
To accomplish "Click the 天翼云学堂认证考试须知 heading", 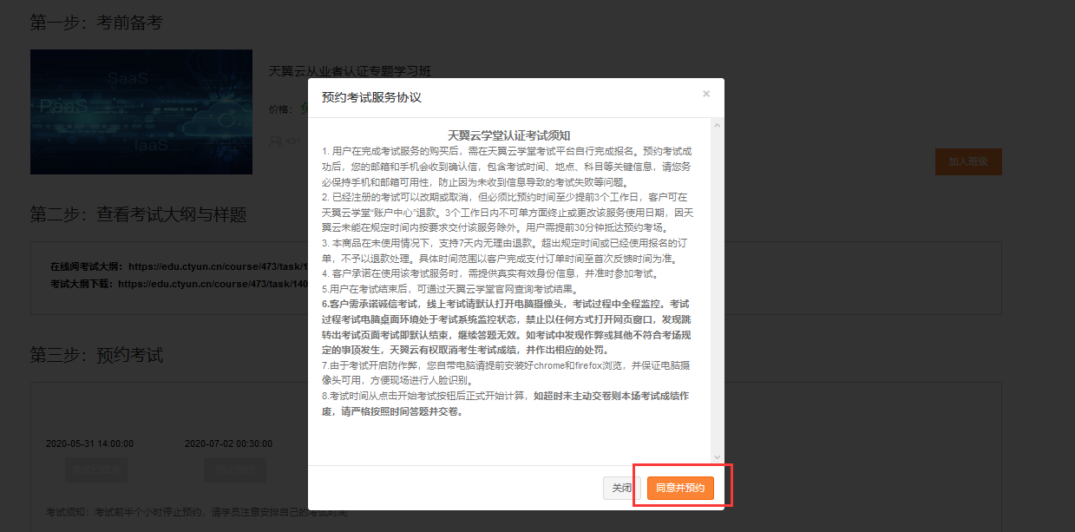I will click(508, 135).
